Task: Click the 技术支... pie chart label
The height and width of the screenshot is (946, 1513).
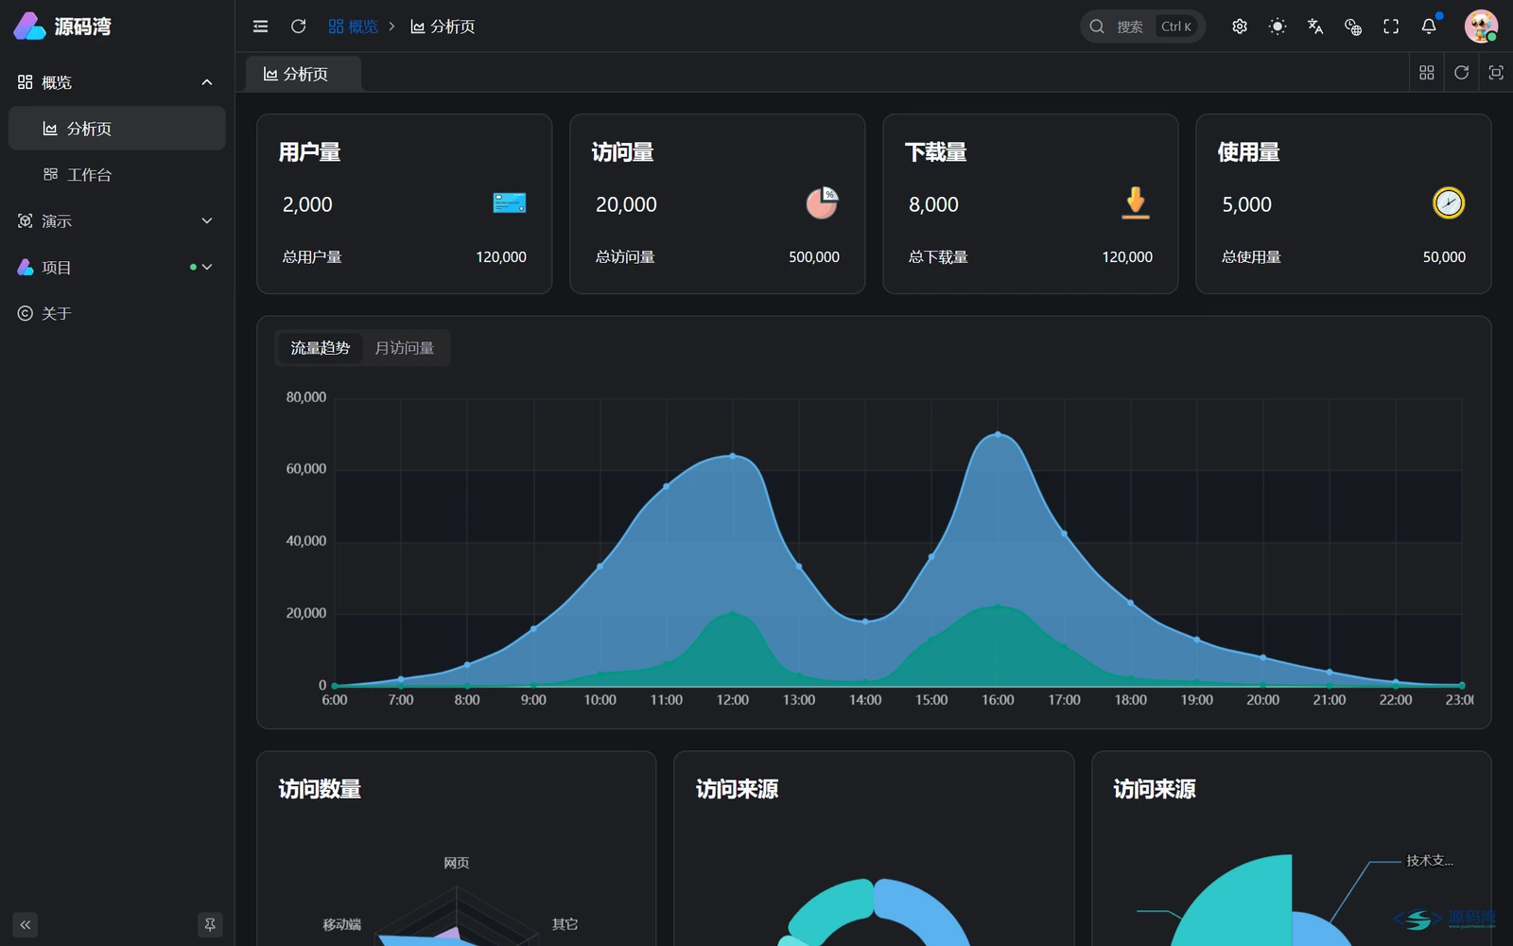Action: [x=1430, y=861]
